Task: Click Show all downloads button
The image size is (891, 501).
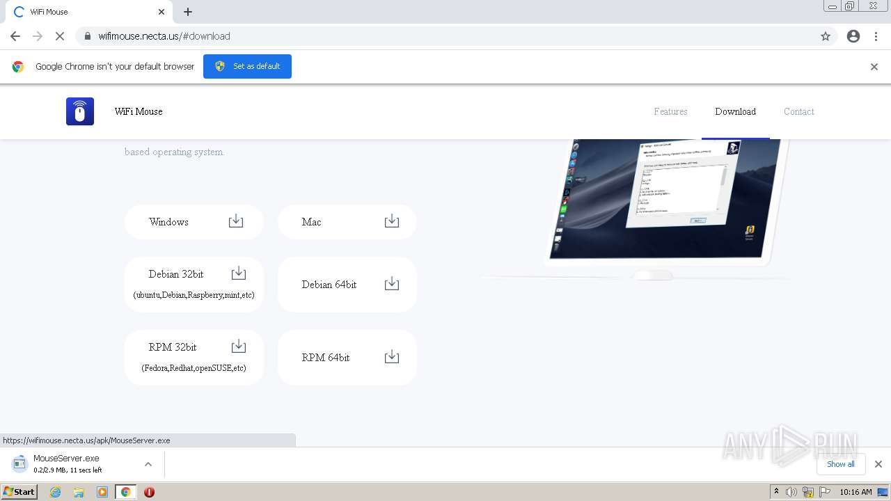Action: [x=841, y=464]
